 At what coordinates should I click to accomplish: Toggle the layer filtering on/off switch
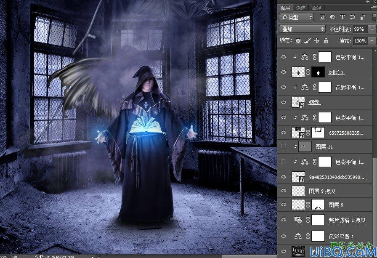pyautogui.click(x=374, y=17)
